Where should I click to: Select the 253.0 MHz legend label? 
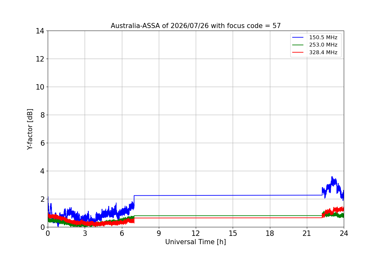click(323, 45)
